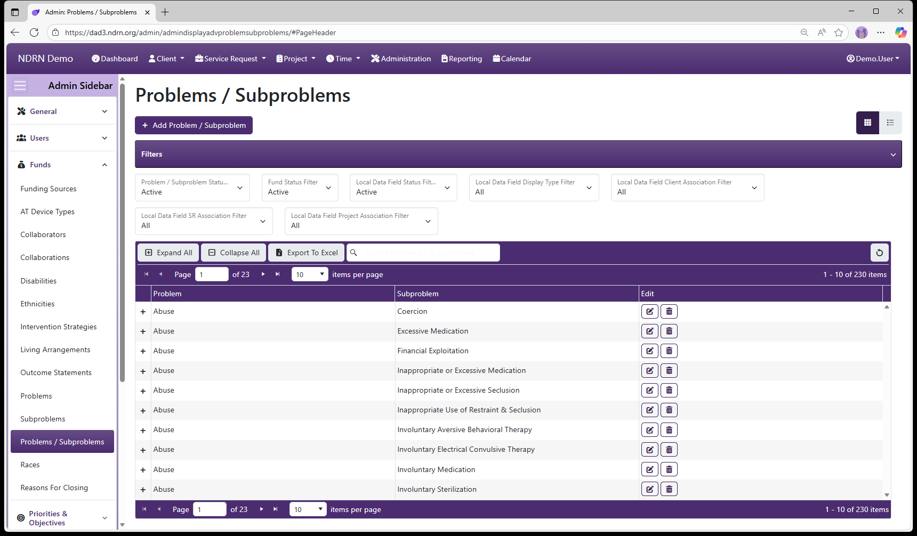Open top items per page dropdown

[310, 274]
